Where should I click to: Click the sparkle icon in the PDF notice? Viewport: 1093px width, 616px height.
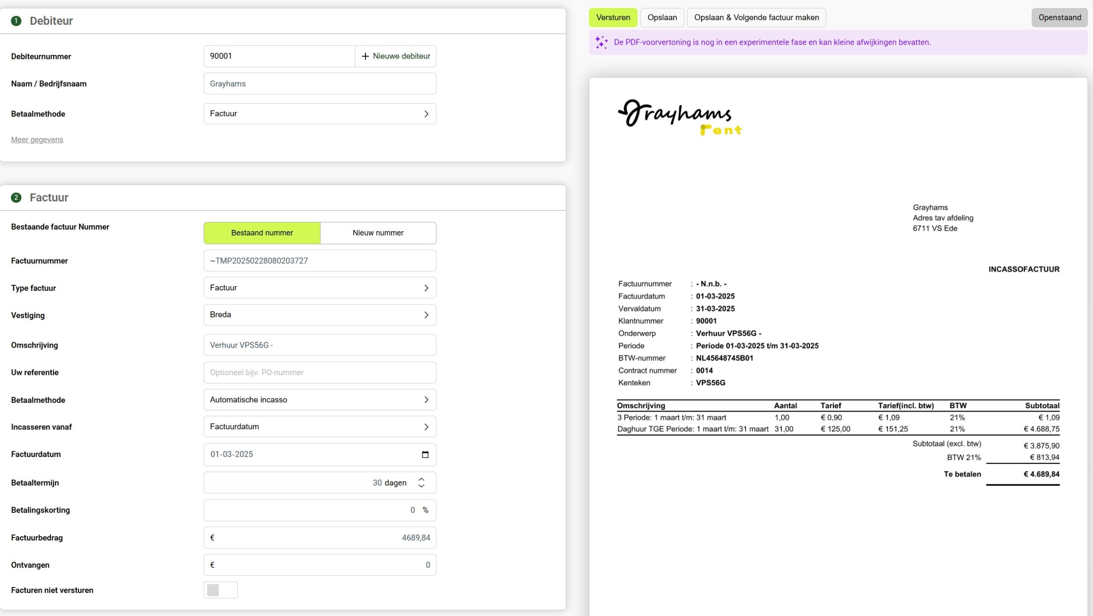[601, 42]
